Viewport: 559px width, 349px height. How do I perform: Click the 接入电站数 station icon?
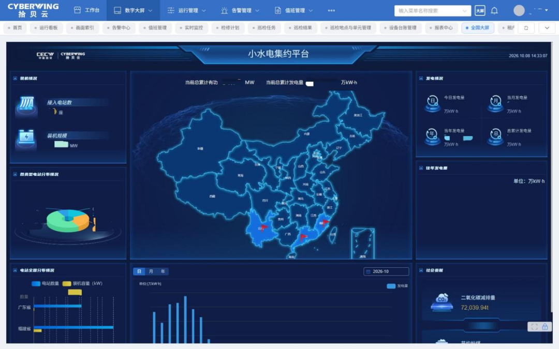click(26, 106)
